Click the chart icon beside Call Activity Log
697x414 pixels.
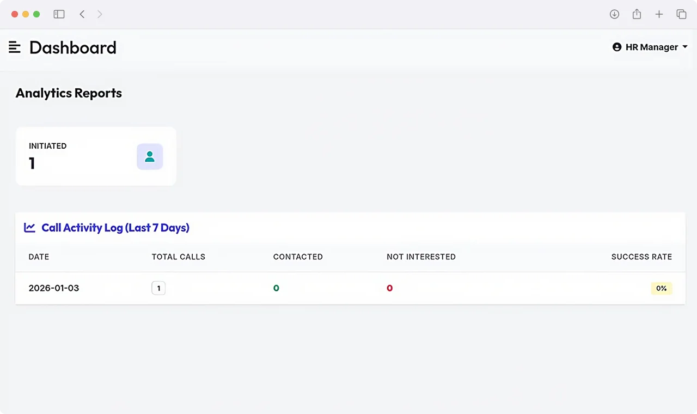coord(30,228)
